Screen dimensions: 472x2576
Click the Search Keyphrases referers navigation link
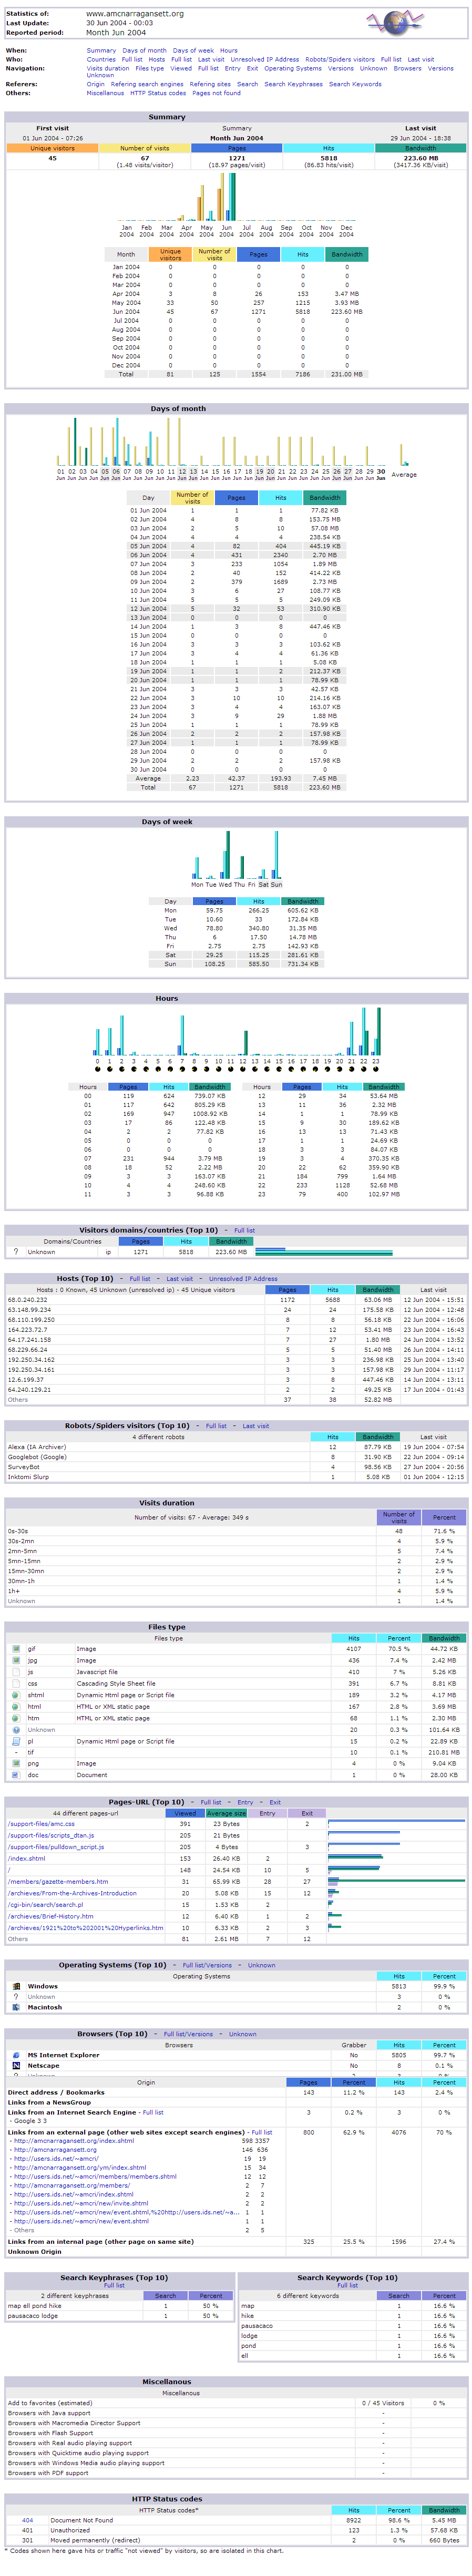[293, 84]
